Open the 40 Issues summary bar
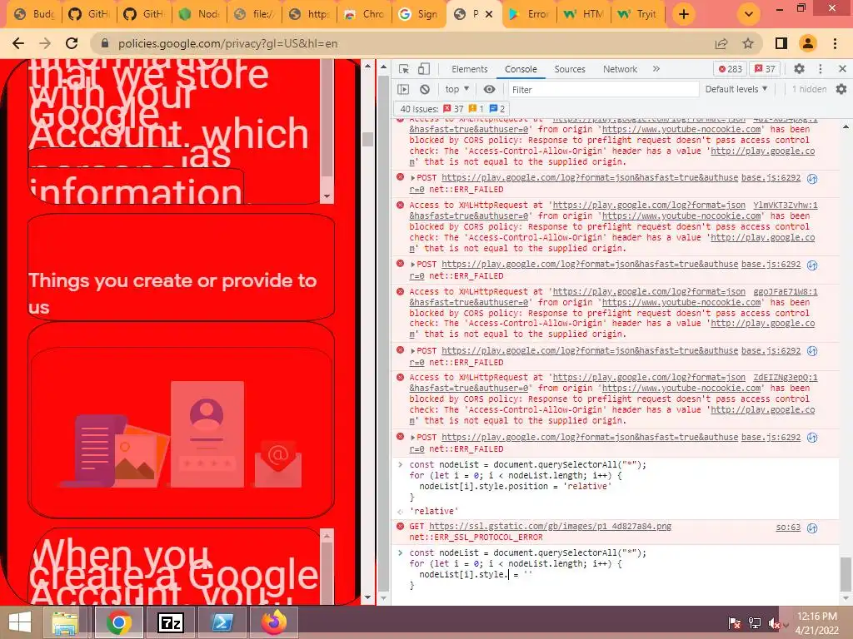The image size is (853, 639). pyautogui.click(x=452, y=109)
